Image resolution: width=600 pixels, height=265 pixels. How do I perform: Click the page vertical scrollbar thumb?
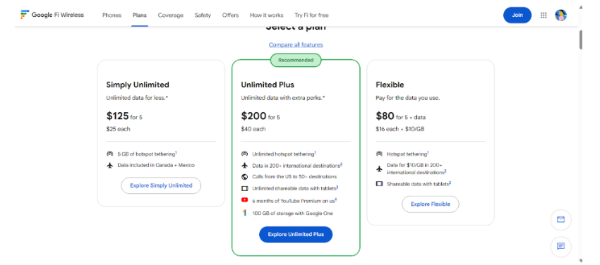pyautogui.click(x=581, y=39)
